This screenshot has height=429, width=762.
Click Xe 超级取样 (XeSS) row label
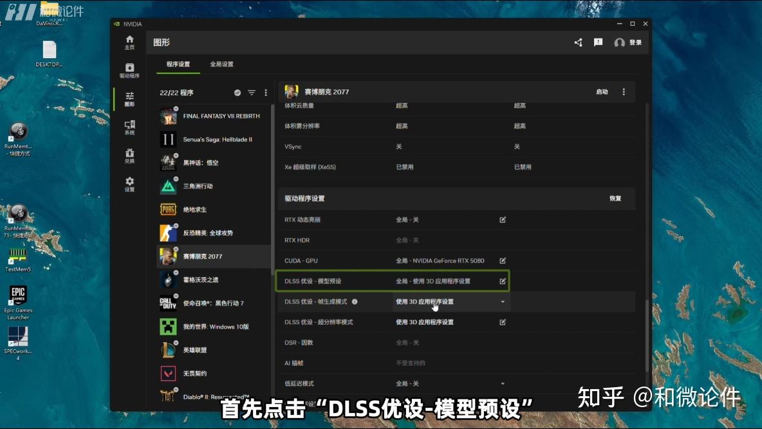click(x=310, y=167)
